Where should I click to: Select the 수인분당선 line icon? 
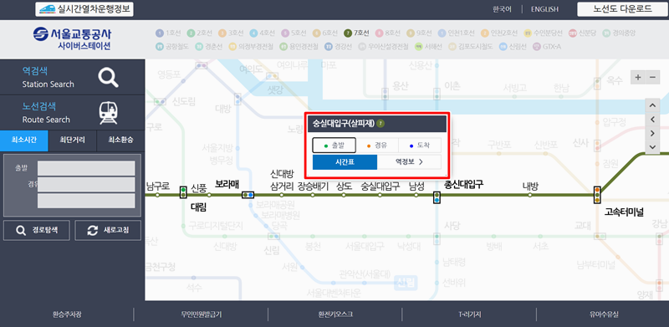528,33
